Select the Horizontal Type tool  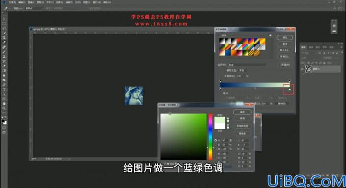[4, 89]
